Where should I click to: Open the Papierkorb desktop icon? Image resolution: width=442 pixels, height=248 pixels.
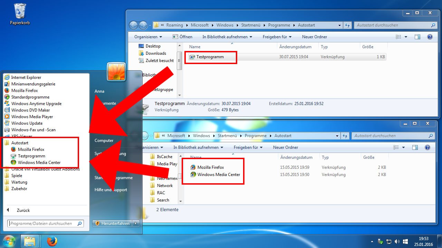19,14
